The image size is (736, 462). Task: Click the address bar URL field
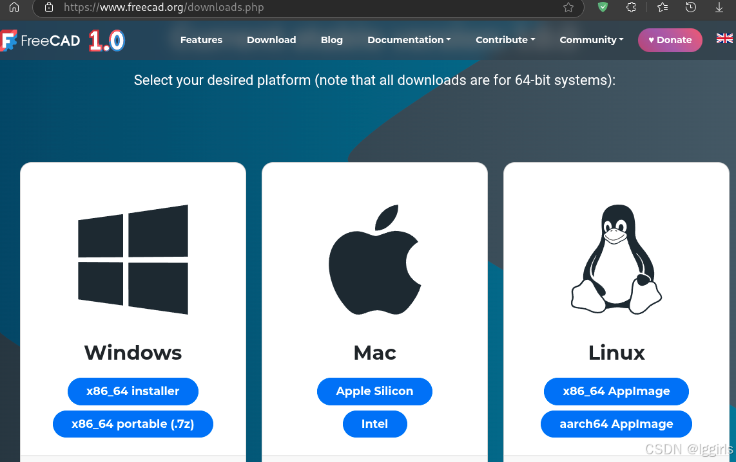coord(307,7)
